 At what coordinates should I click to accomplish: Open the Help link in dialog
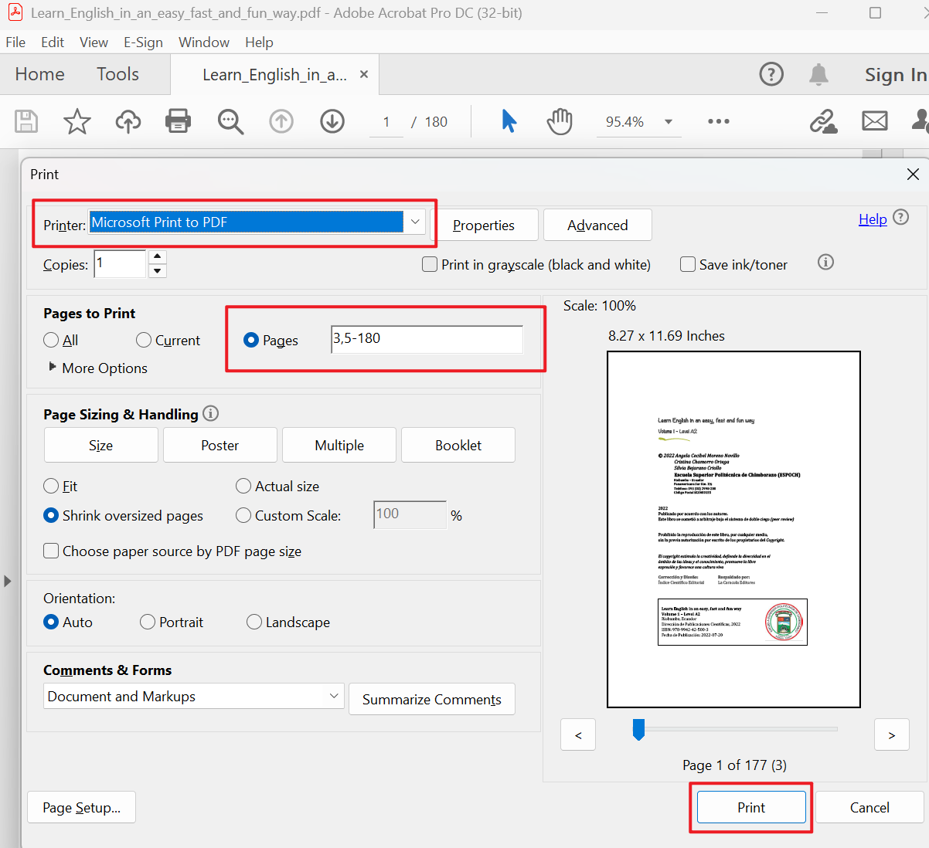[873, 219]
